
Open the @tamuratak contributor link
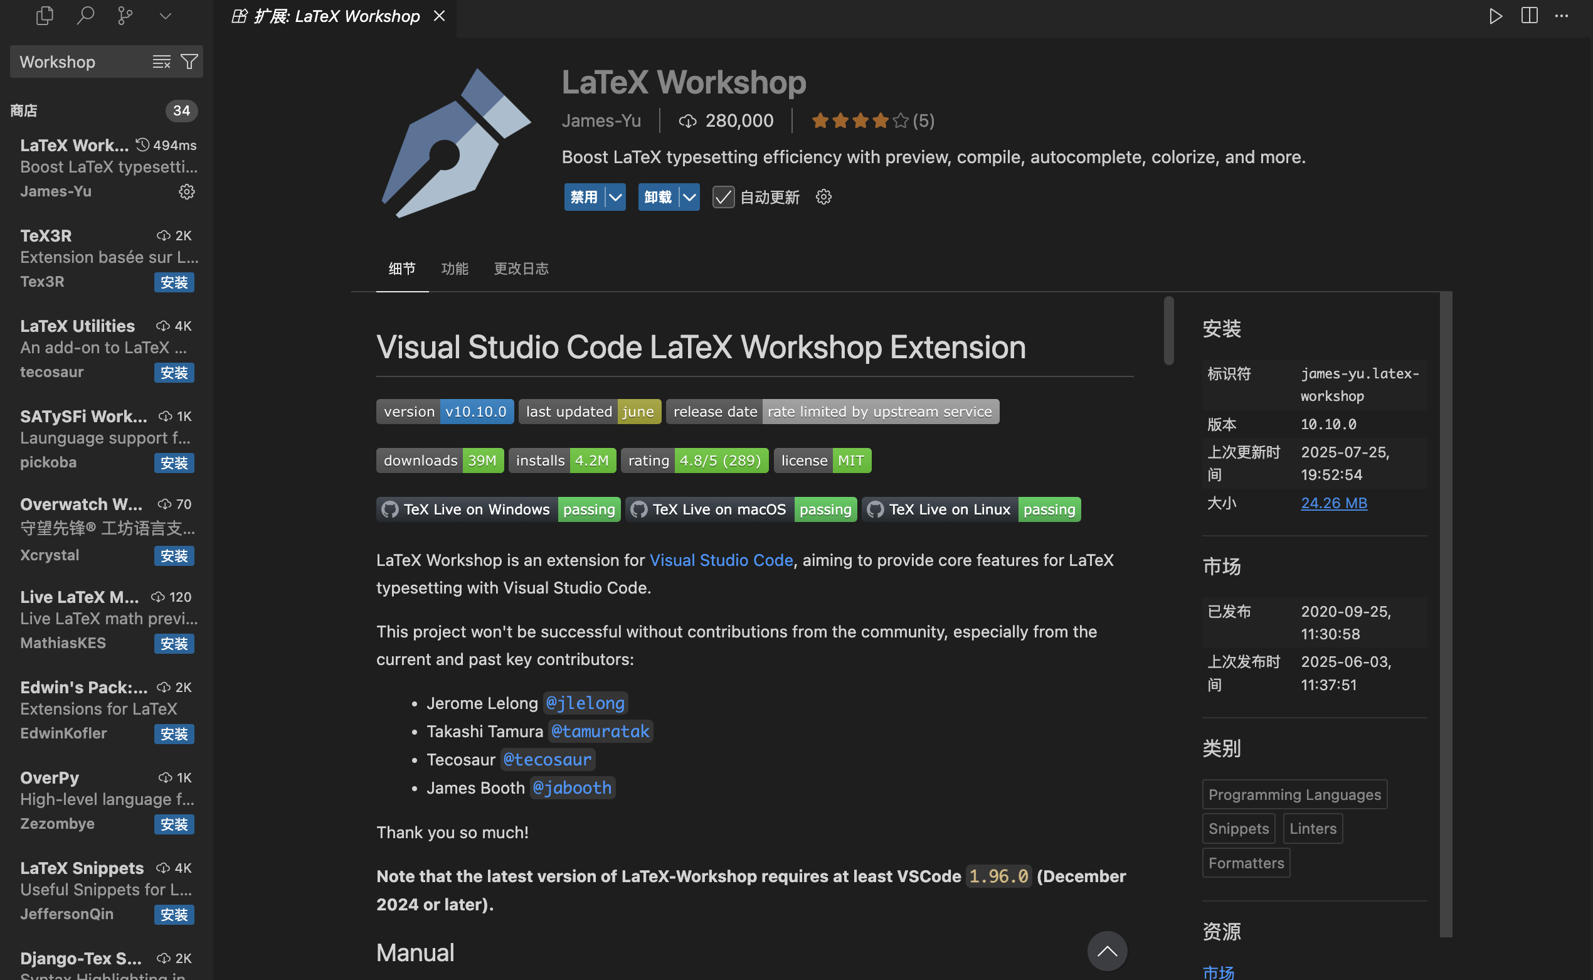click(x=601, y=731)
